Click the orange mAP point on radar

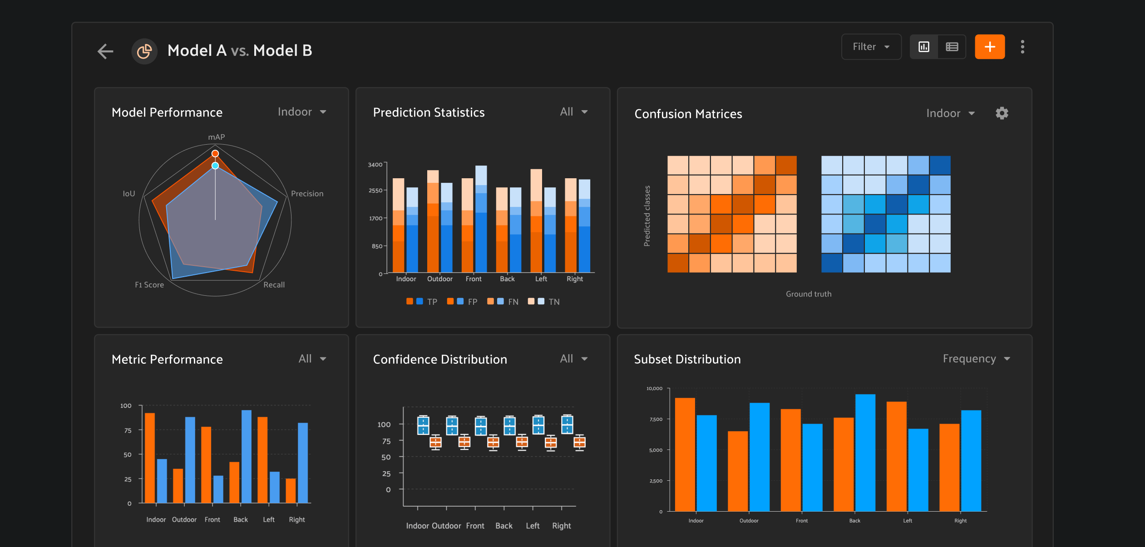(x=215, y=153)
